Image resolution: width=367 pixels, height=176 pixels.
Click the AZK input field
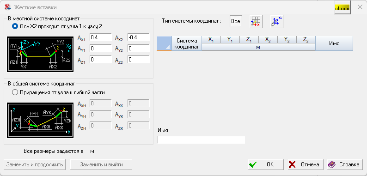pos(138,126)
